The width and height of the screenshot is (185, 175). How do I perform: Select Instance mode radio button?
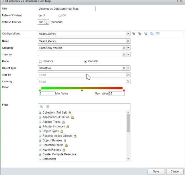coord(40,61)
